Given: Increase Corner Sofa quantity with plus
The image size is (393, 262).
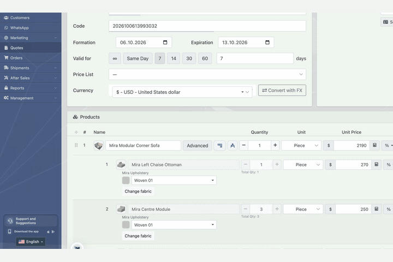Looking at the screenshot, I should click(x=275, y=145).
